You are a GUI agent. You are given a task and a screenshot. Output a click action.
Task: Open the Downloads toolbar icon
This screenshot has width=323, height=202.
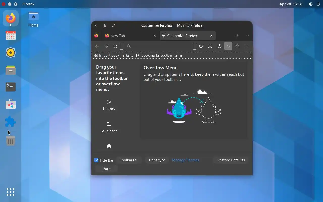coord(210,46)
